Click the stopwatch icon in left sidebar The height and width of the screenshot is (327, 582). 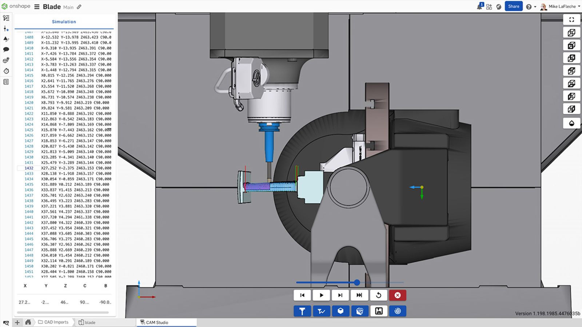[x=6, y=71]
